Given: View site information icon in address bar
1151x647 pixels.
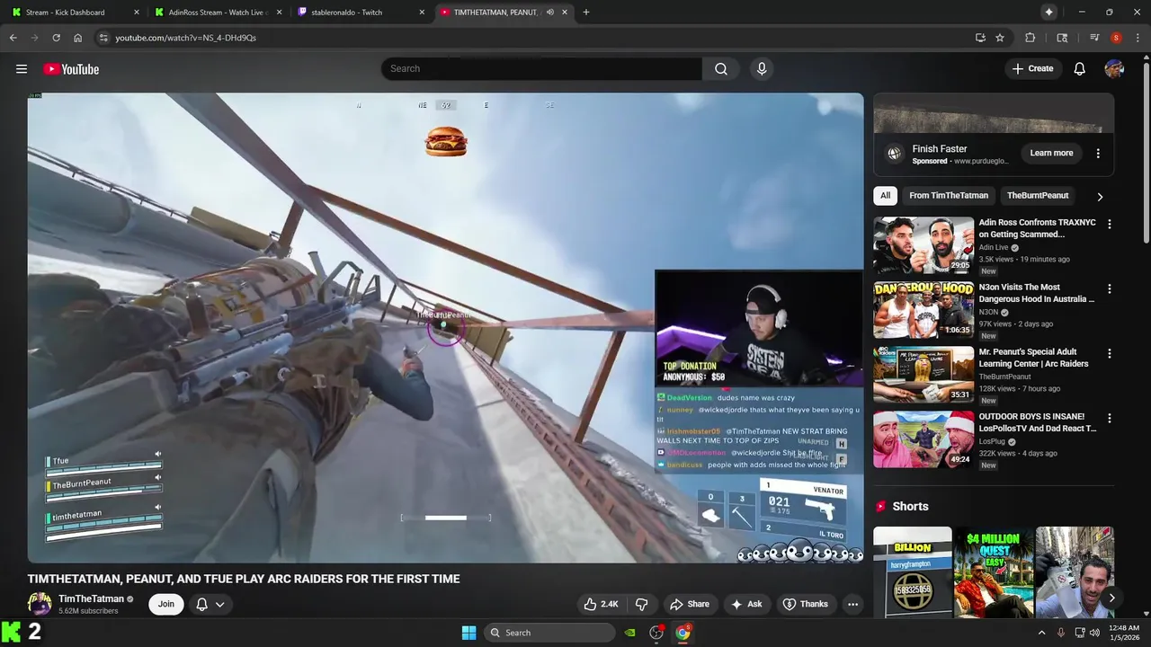Looking at the screenshot, I should point(103,38).
